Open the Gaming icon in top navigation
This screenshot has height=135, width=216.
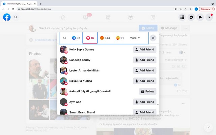[153, 17]
